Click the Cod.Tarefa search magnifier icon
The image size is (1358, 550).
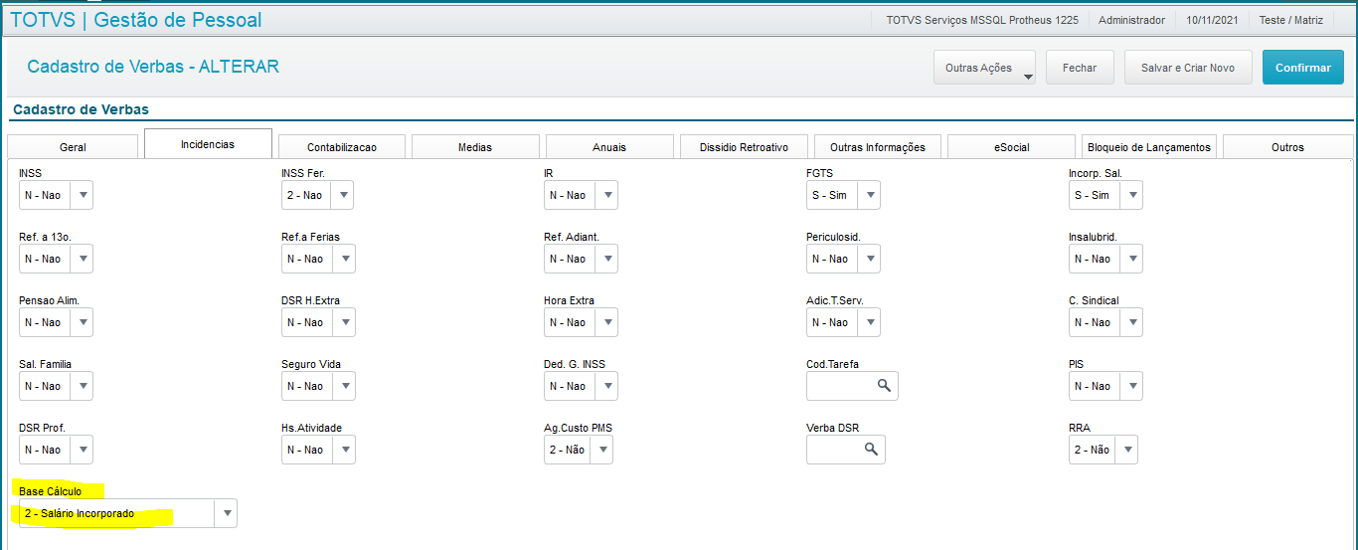coord(884,386)
